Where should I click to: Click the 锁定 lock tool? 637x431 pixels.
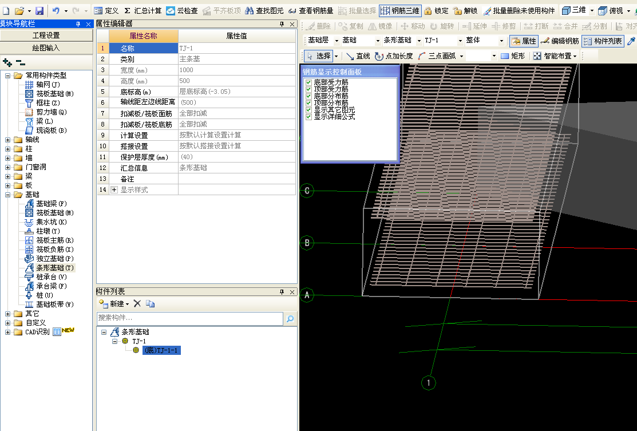(x=436, y=11)
